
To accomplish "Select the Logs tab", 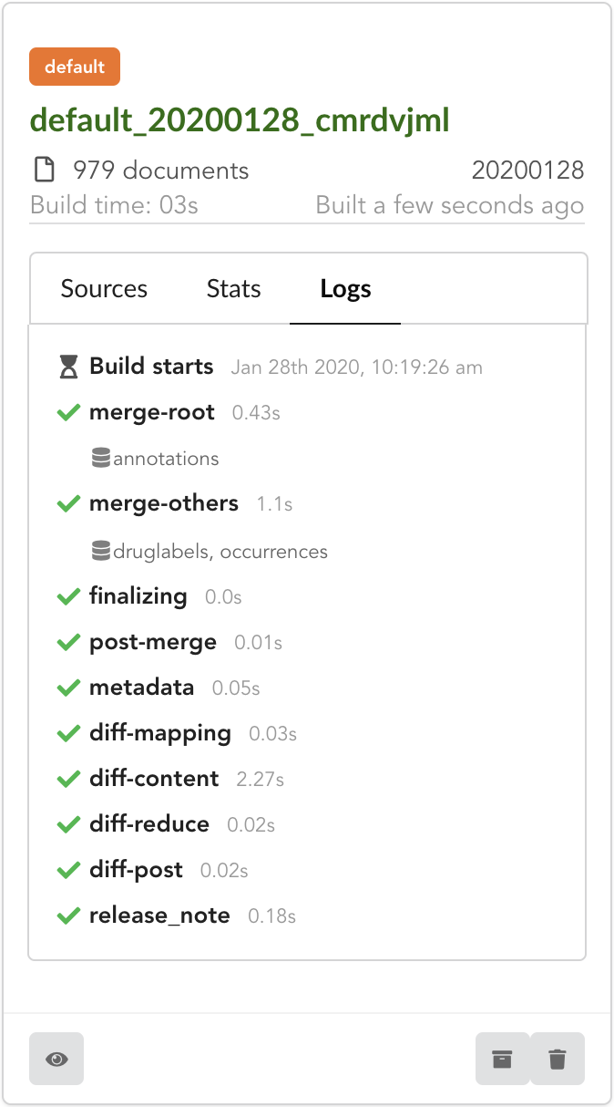I will (x=345, y=289).
